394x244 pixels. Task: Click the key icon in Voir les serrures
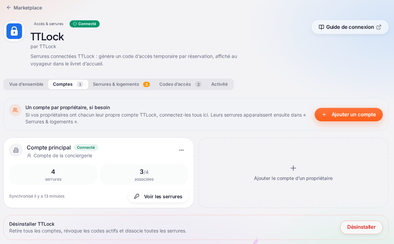[136, 196]
